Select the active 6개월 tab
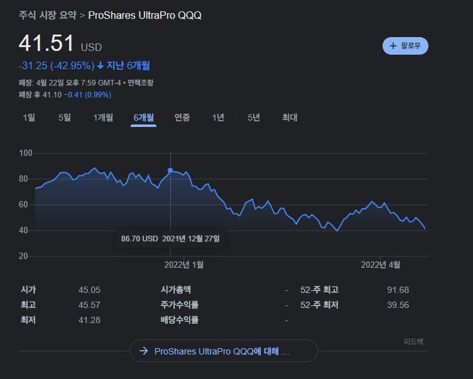Screen dimensions: 473x379 (x=144, y=118)
